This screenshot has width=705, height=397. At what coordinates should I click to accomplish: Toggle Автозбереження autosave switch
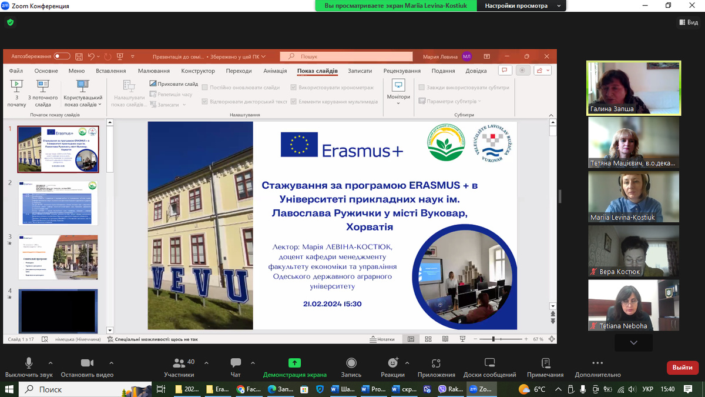click(62, 56)
